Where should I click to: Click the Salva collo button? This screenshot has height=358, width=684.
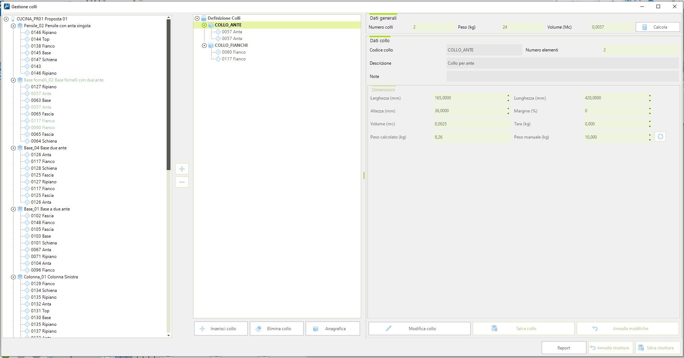pos(523,329)
